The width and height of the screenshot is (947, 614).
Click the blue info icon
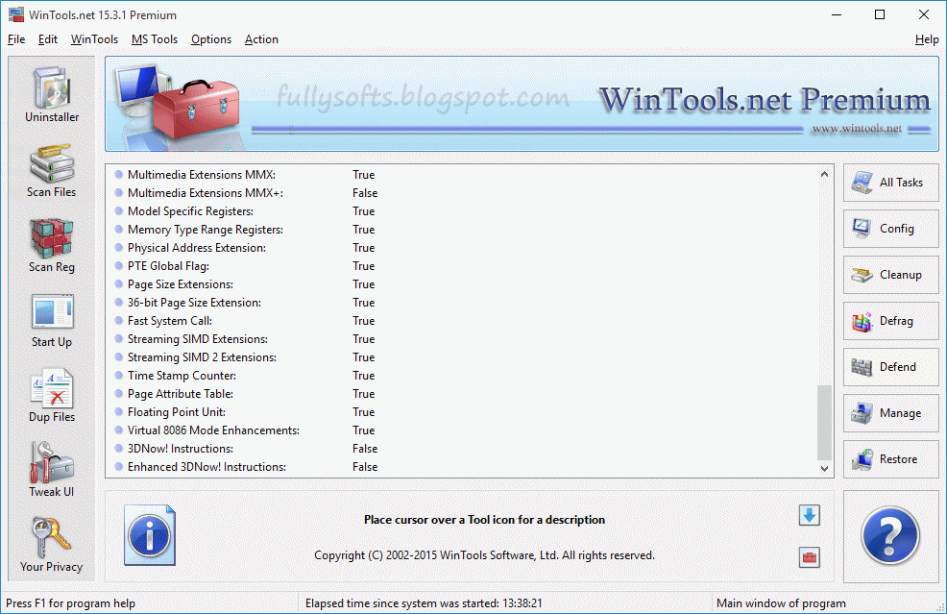[x=150, y=535]
